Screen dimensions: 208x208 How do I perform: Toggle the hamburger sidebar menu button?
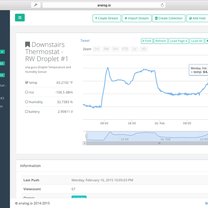(x=20, y=18)
